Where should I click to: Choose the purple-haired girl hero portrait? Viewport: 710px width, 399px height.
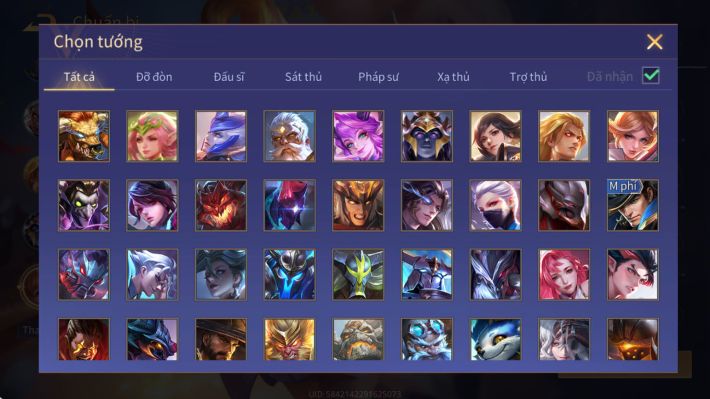tap(358, 136)
